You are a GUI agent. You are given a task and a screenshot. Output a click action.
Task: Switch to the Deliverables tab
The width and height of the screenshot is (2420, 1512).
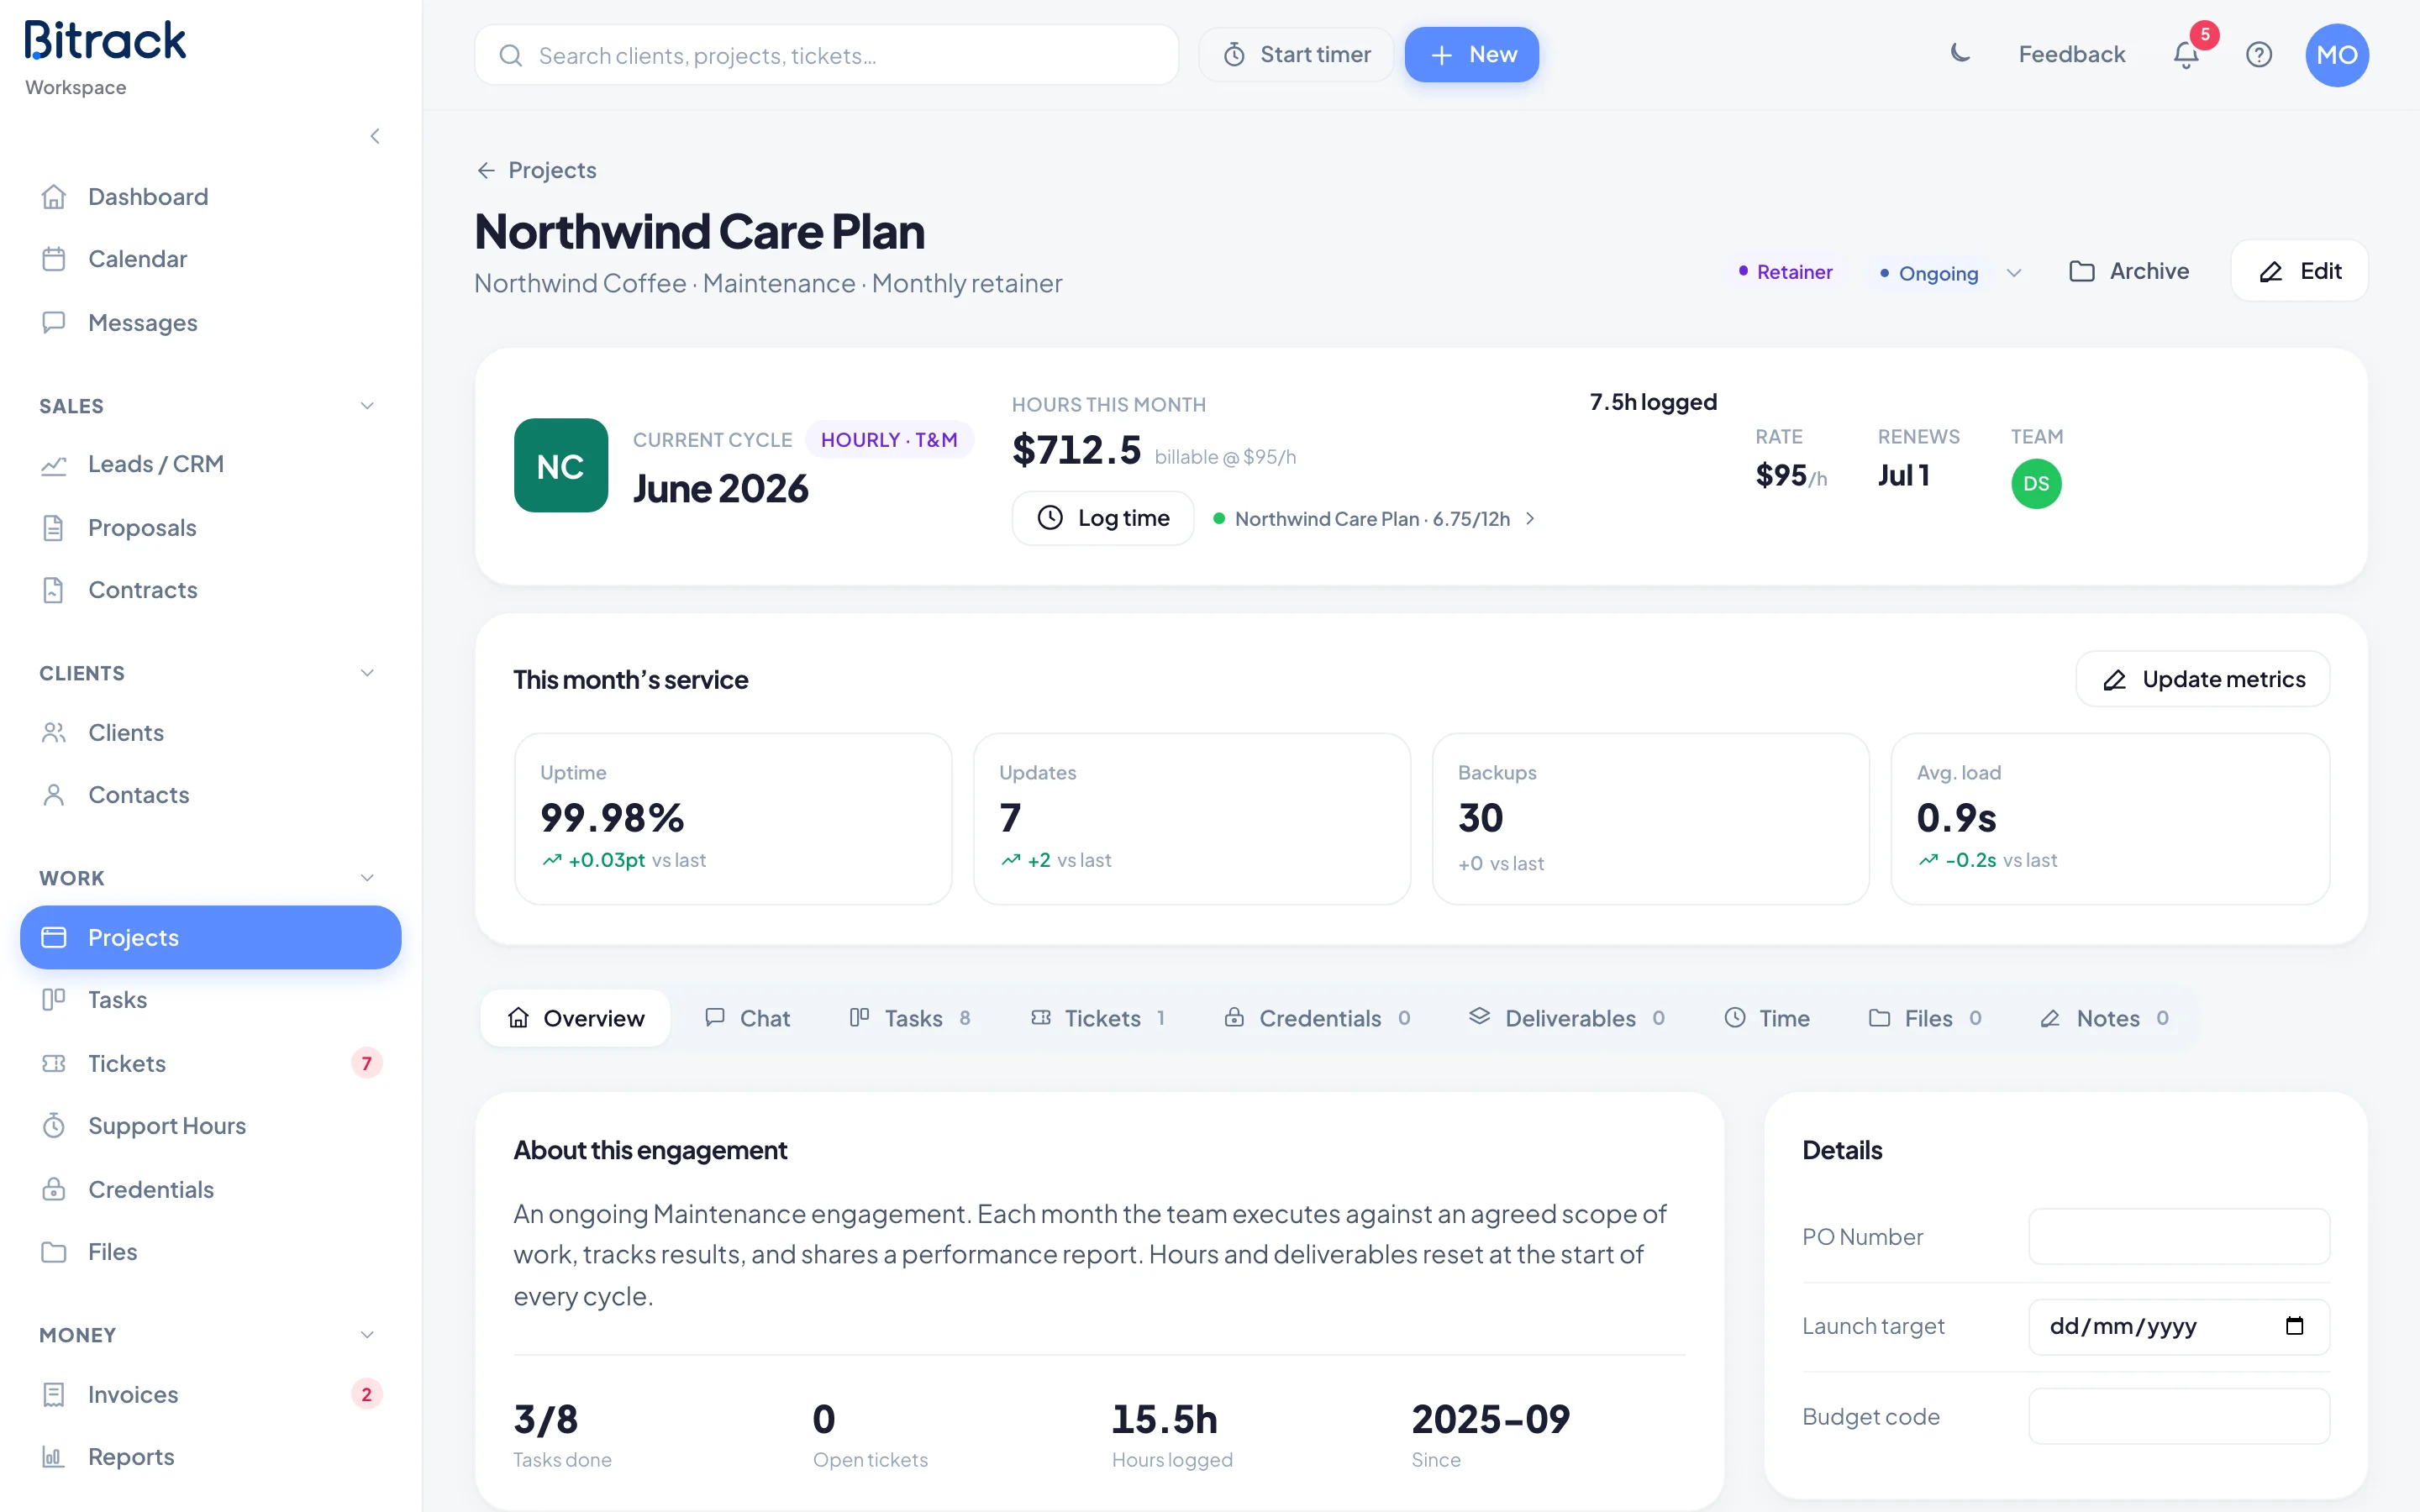[1566, 1018]
